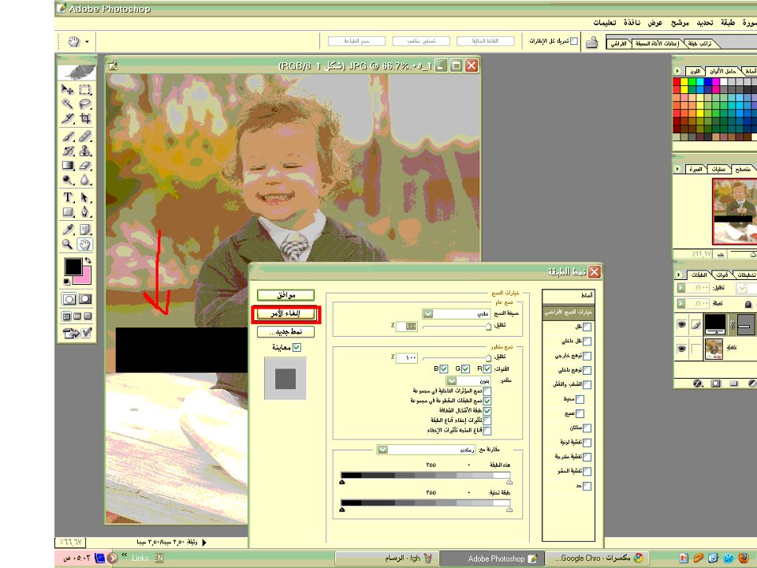Enable the ظل drop shadow effect checkbox

click(587, 327)
